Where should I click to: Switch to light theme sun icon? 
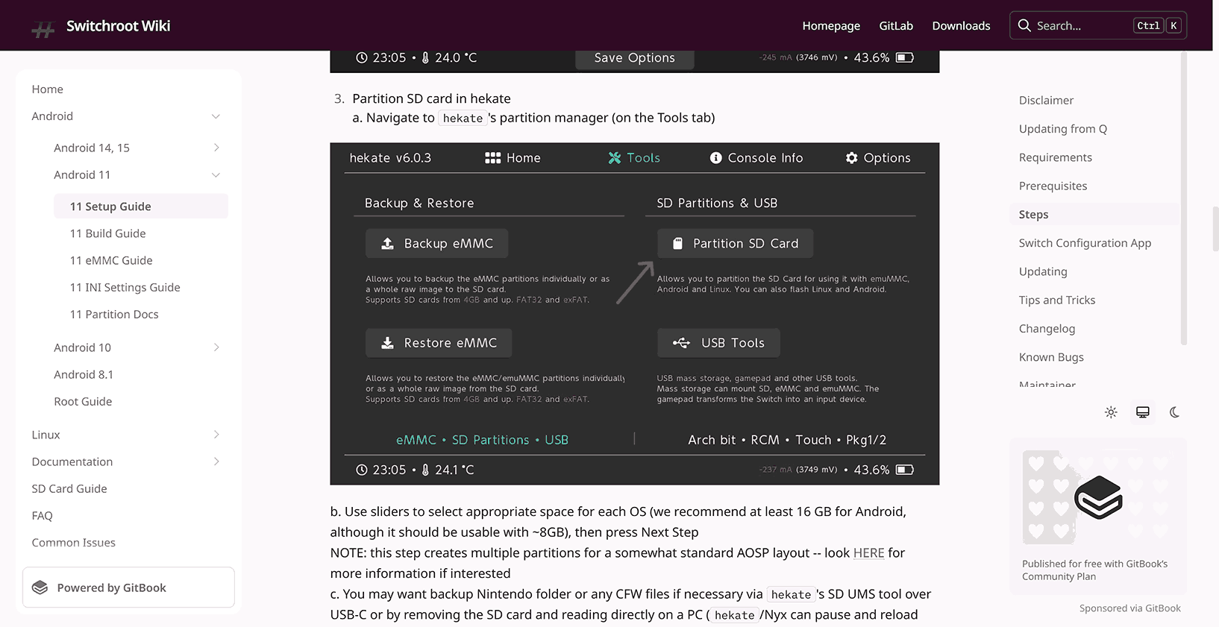pyautogui.click(x=1111, y=412)
